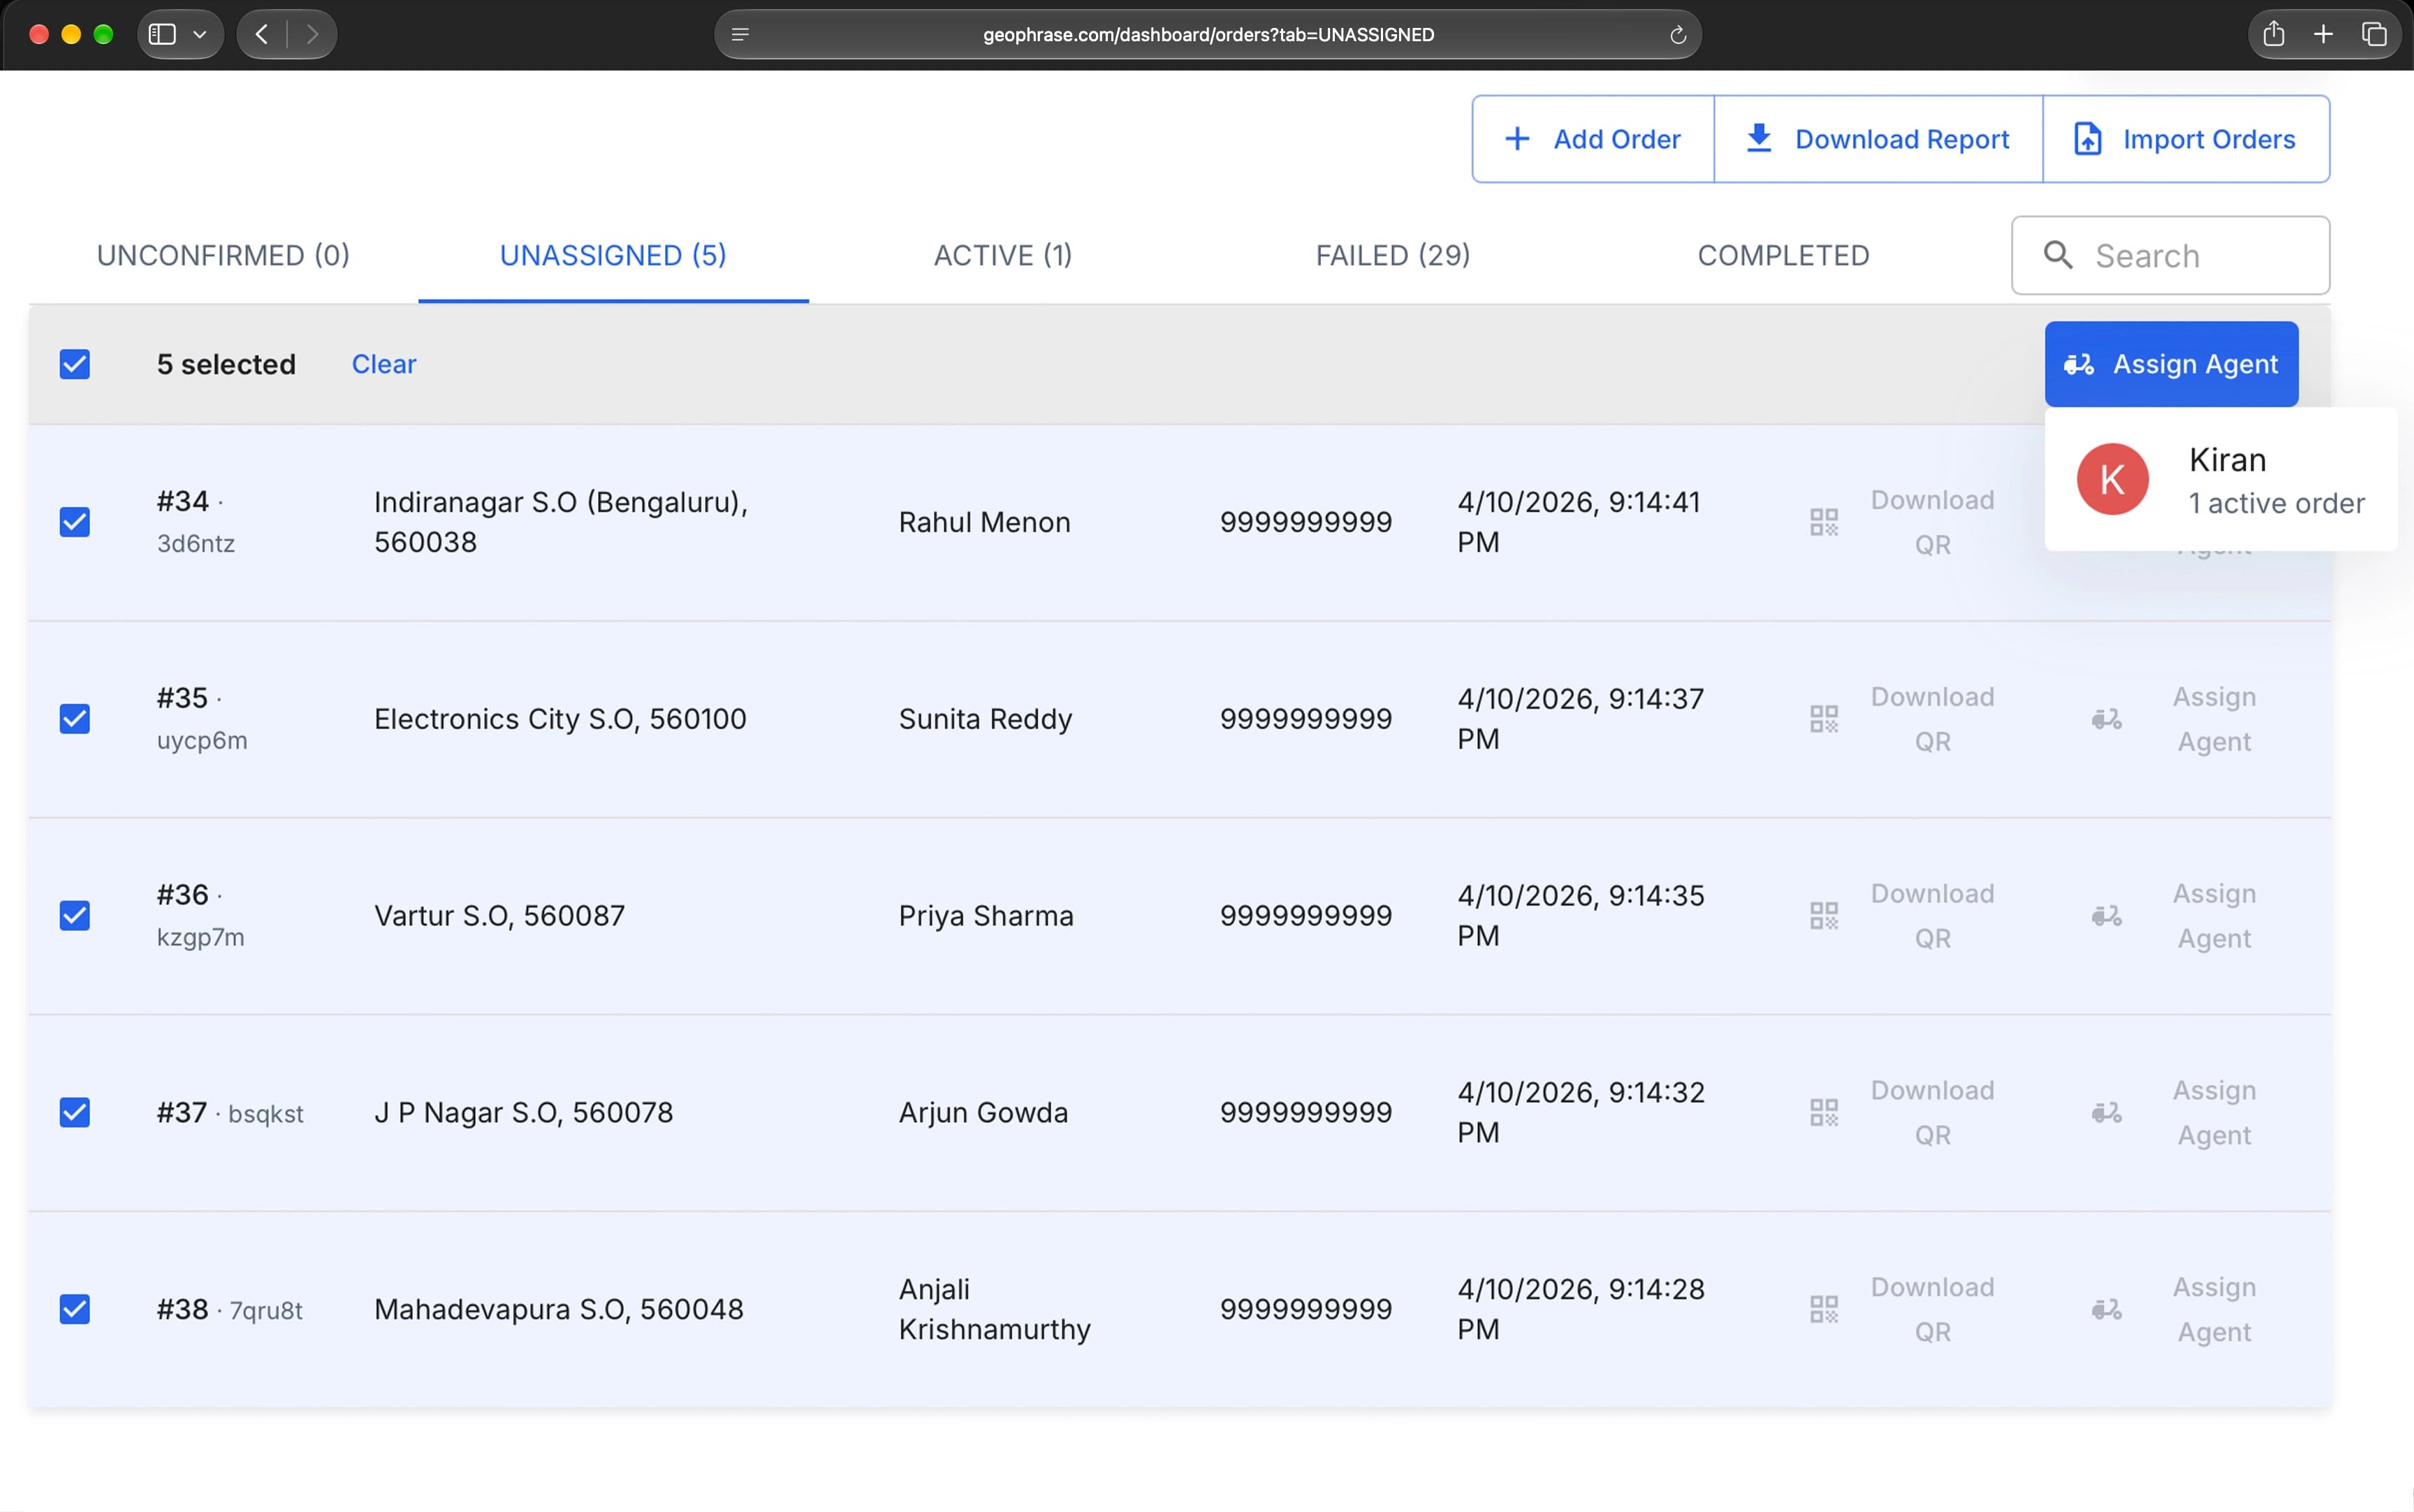Click the Add Order button
Screen dimensions: 2414x1512
tap(1593, 139)
